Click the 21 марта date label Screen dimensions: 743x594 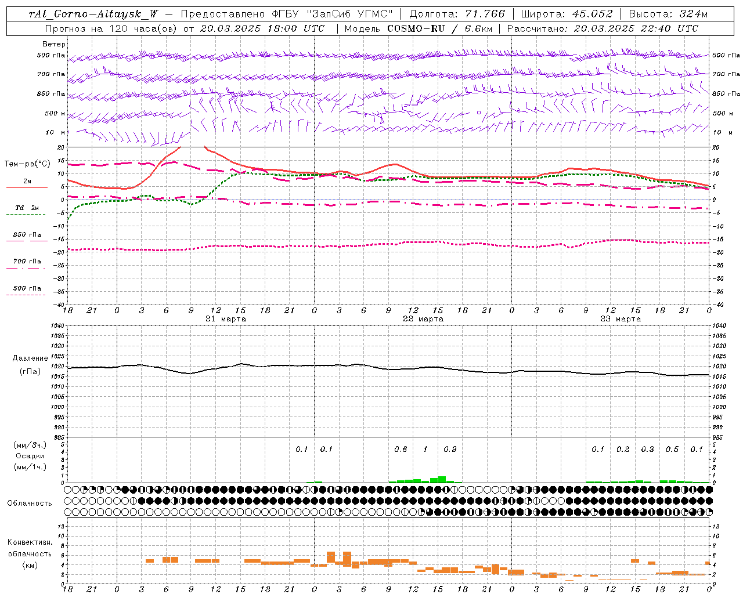tap(226, 319)
